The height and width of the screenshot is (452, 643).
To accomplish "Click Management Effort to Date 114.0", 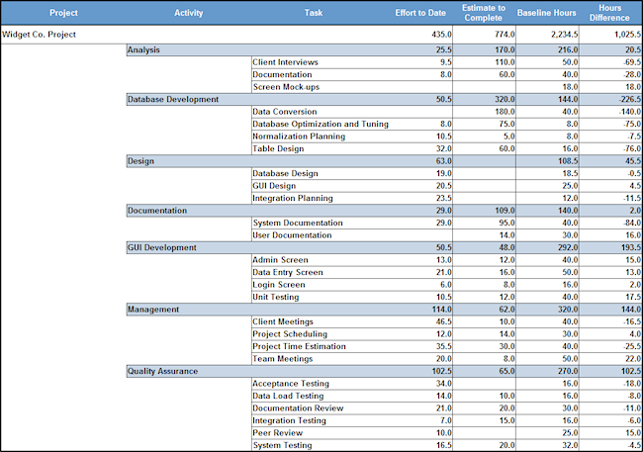I will pos(441,310).
